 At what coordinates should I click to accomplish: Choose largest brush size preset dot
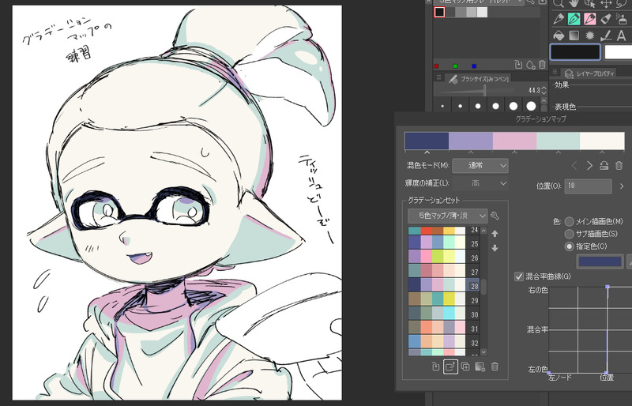(x=531, y=106)
